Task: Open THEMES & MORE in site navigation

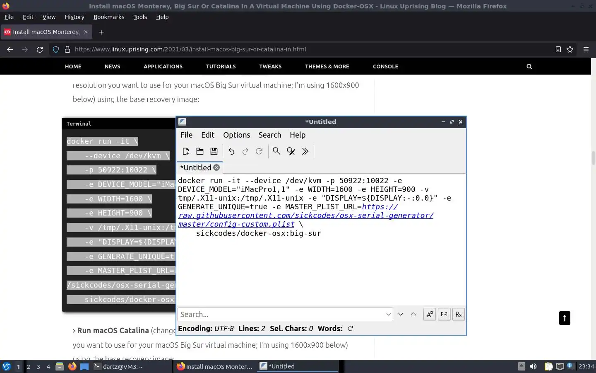Action: pyautogui.click(x=327, y=66)
